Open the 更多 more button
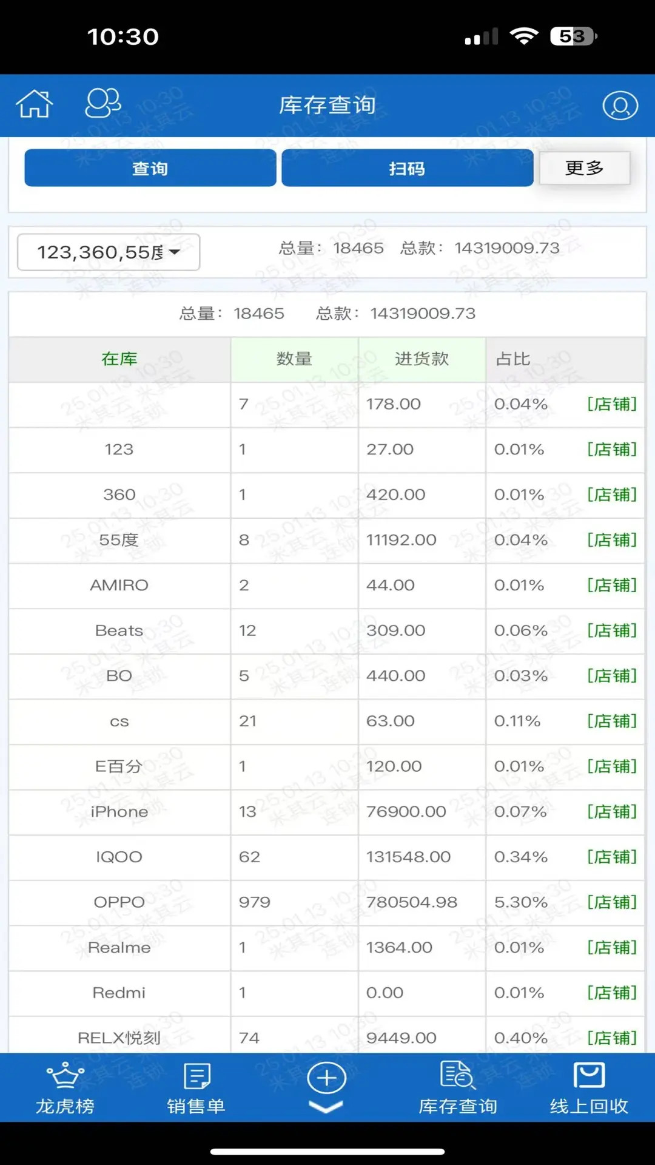 585,167
